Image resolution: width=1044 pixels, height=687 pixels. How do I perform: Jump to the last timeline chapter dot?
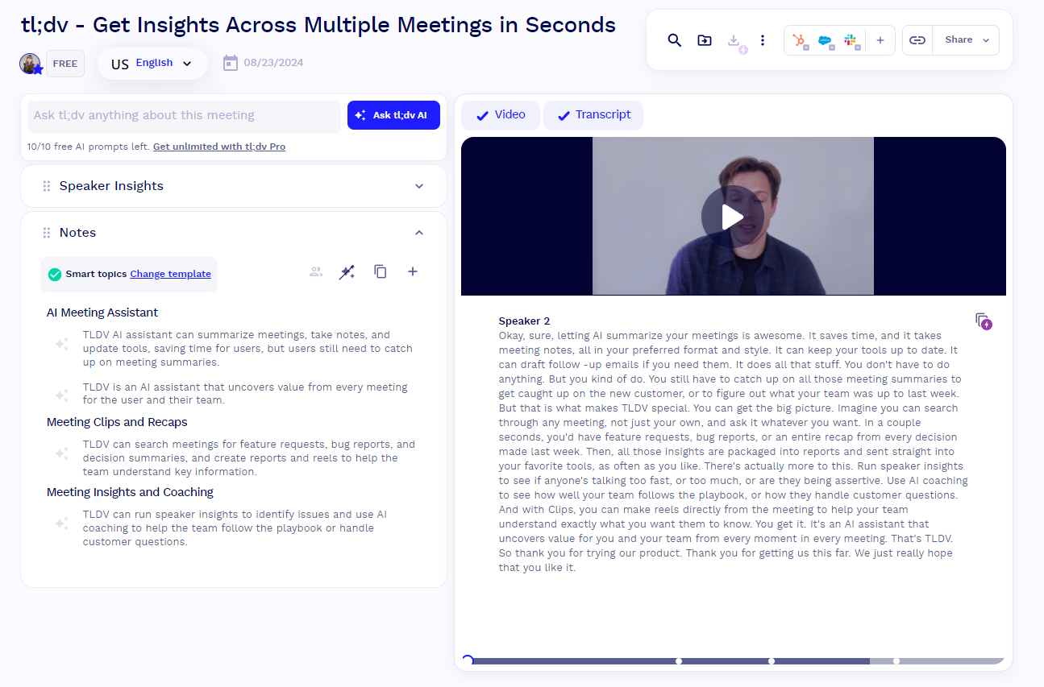896,661
